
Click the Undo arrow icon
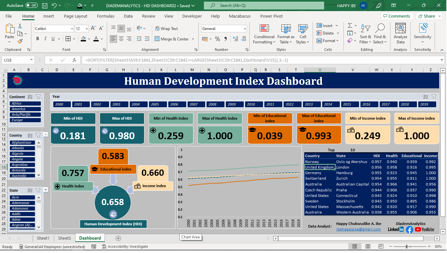(54, 6)
